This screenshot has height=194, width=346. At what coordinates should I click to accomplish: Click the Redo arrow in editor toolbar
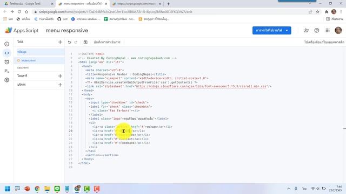click(76, 42)
